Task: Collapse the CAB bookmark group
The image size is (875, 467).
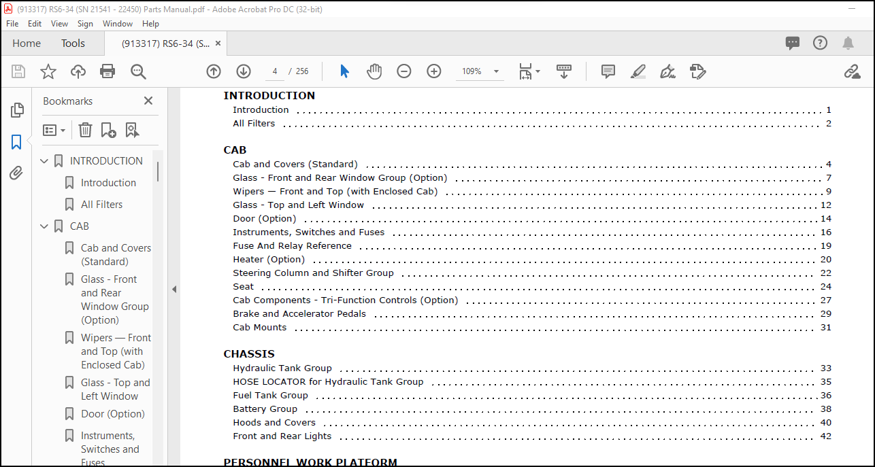Action: pos(44,226)
